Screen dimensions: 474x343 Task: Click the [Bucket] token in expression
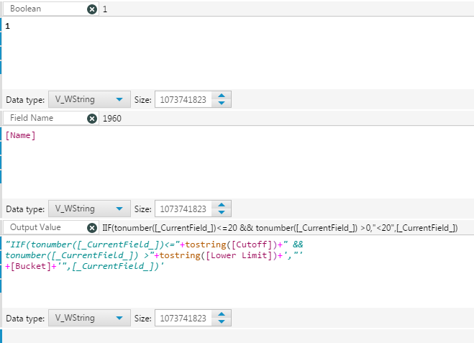click(x=30, y=266)
